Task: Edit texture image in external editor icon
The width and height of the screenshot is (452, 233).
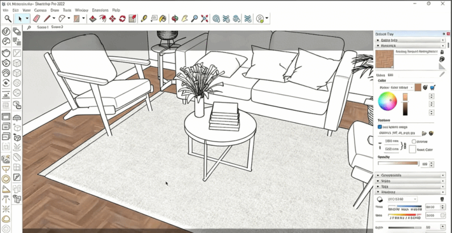Action: pyautogui.click(x=431, y=133)
